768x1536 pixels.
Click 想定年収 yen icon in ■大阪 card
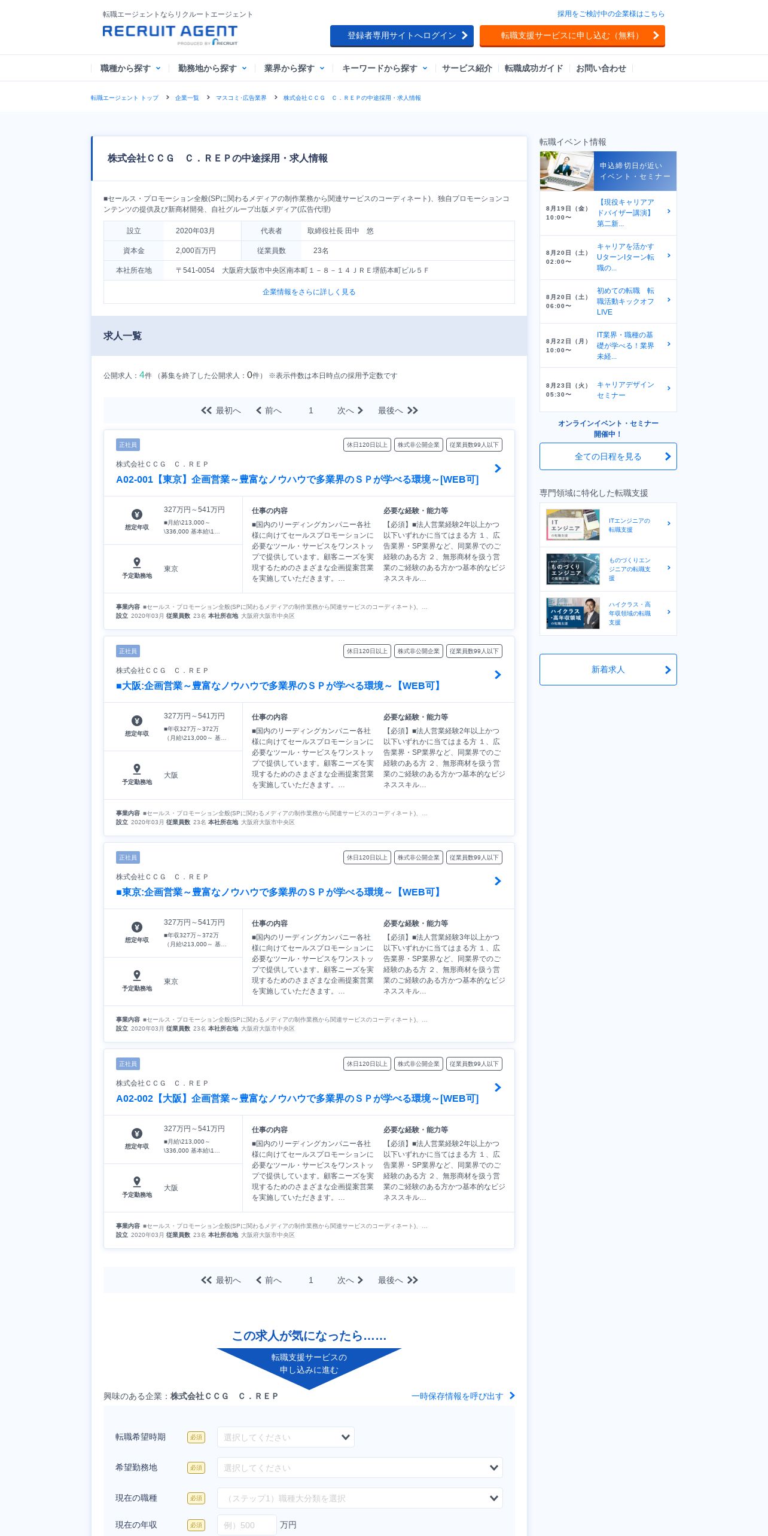[x=137, y=721]
